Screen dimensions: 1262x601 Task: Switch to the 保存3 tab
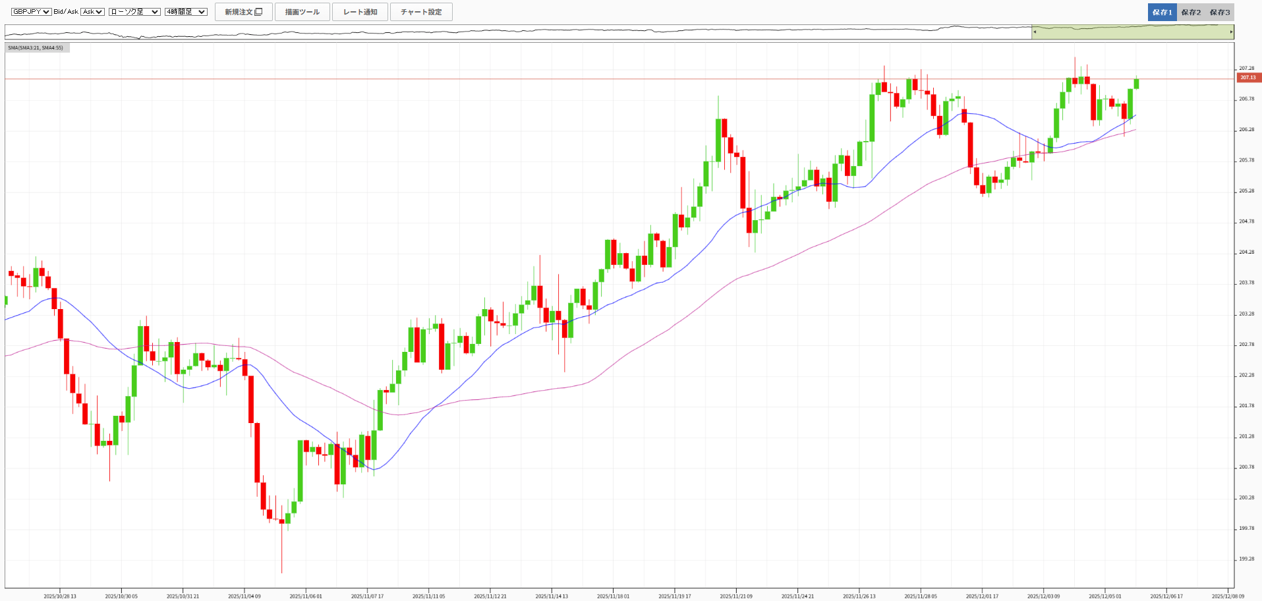pyautogui.click(x=1220, y=12)
